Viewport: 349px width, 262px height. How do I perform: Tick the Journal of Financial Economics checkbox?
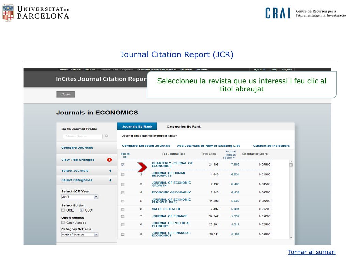(x=123, y=234)
